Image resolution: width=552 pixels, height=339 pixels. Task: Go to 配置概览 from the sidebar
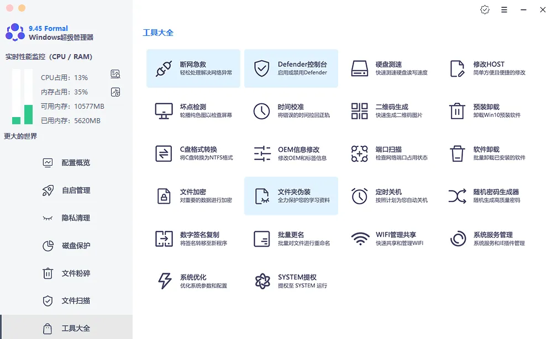pos(76,163)
